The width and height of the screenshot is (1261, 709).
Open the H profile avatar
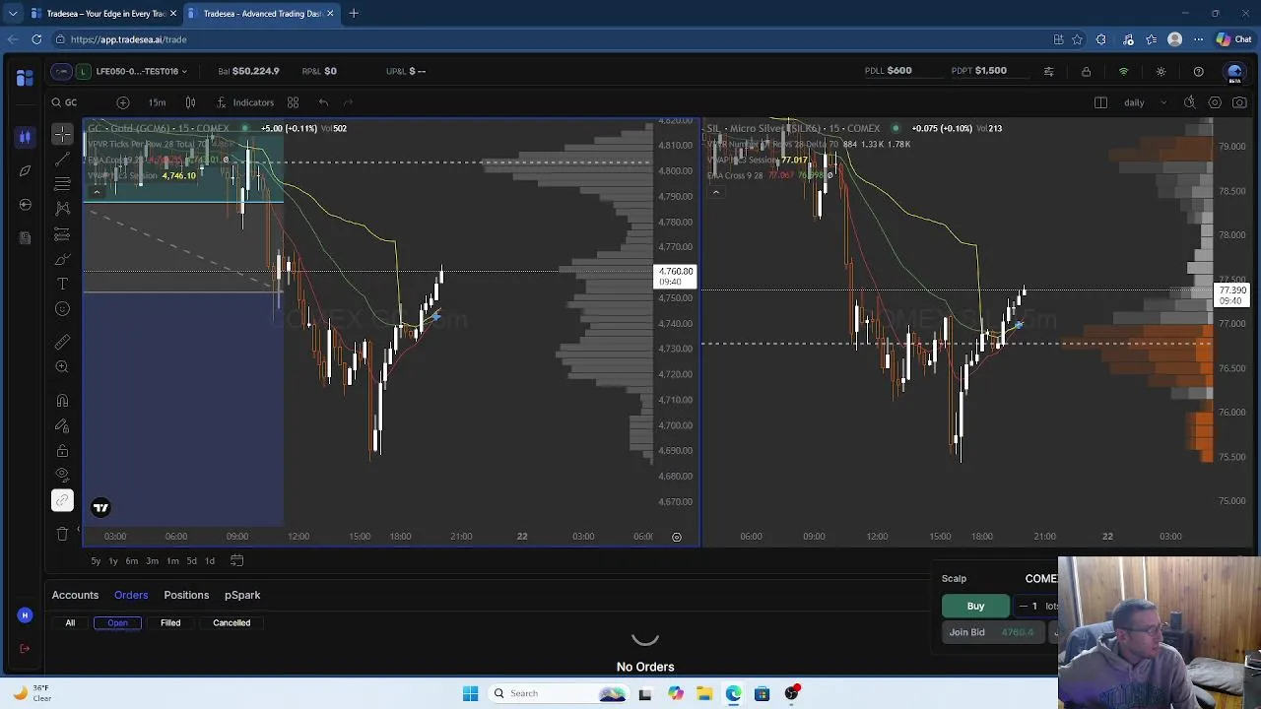coord(25,615)
